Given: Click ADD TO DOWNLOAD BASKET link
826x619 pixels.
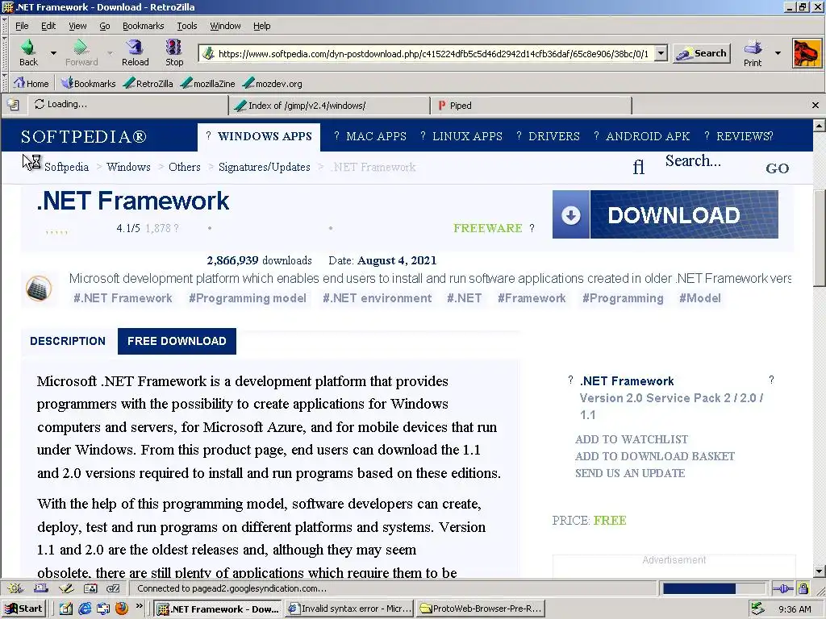Looking at the screenshot, I should (x=655, y=456).
